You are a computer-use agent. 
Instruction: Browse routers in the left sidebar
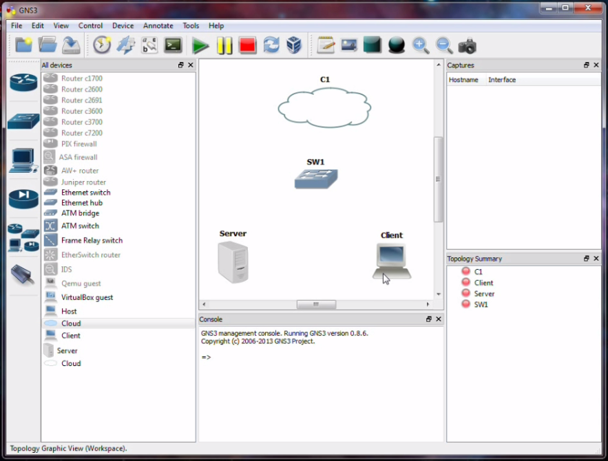click(x=23, y=82)
